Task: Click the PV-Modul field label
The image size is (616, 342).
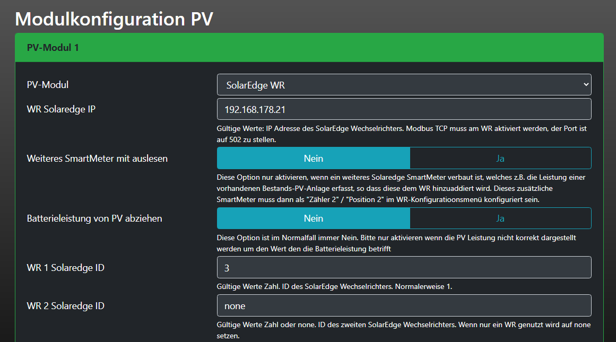Action: tap(48, 85)
